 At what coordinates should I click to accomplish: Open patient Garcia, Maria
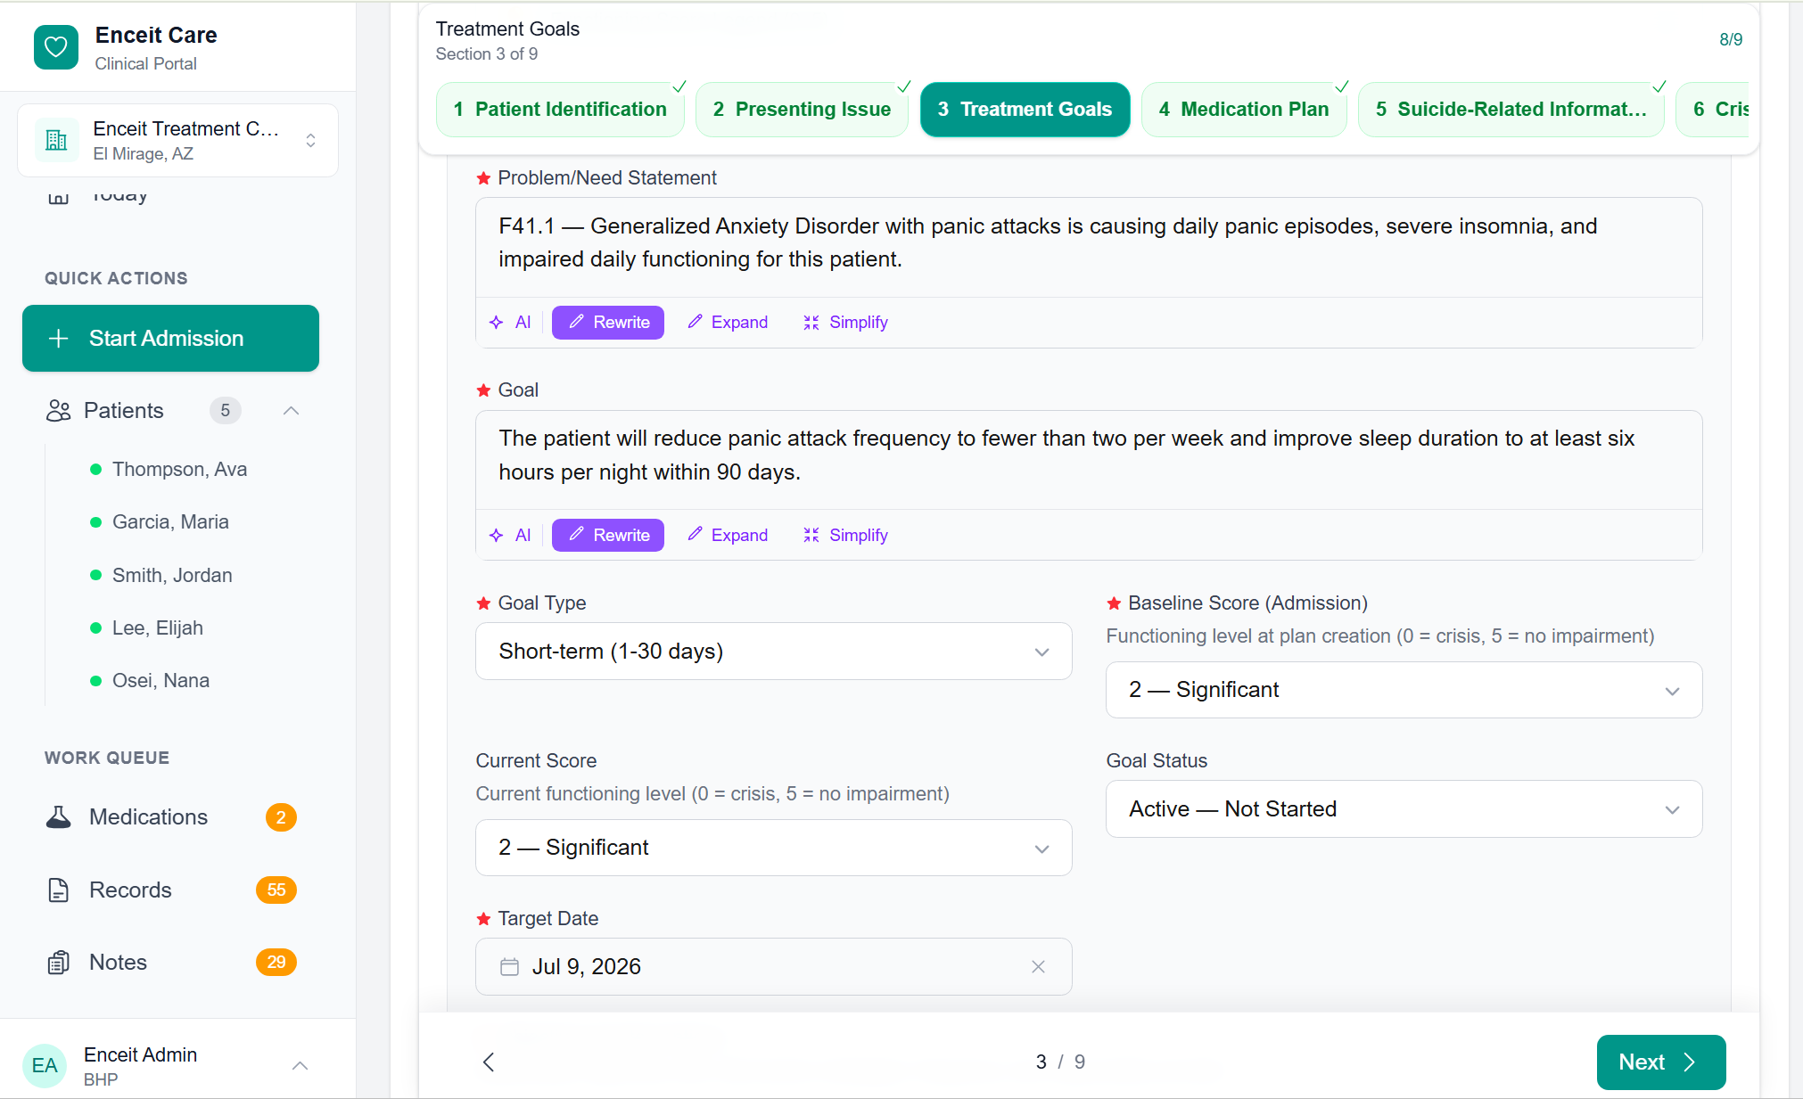tap(170, 521)
